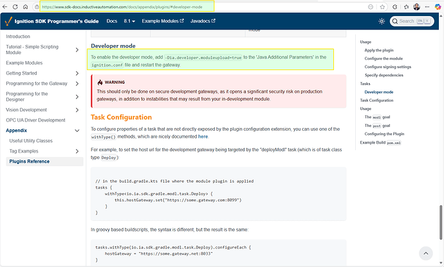This screenshot has width=444, height=267.
Task: Jump to The post goal section
Action: point(378,125)
